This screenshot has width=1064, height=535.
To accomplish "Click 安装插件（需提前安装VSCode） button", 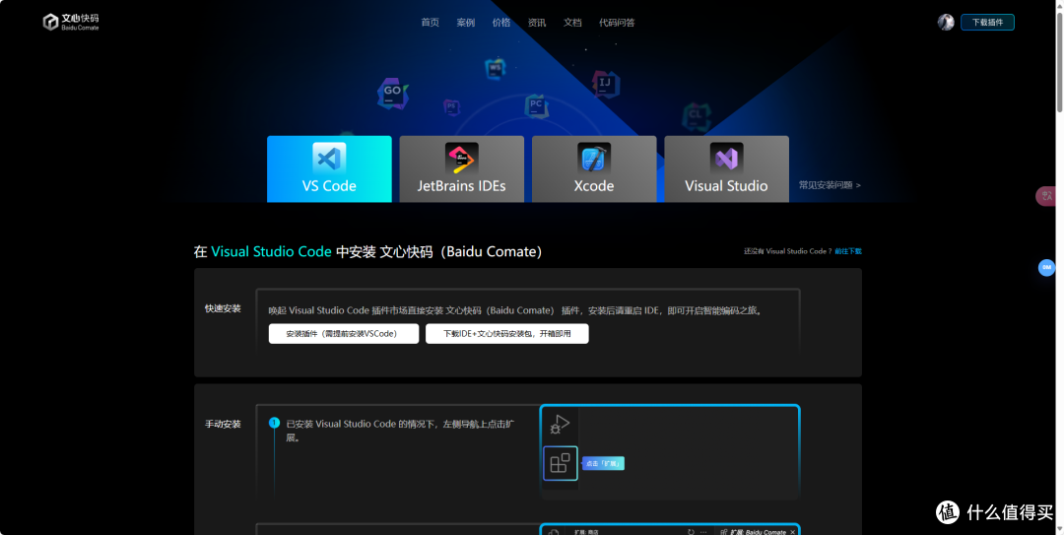I will 344,334.
